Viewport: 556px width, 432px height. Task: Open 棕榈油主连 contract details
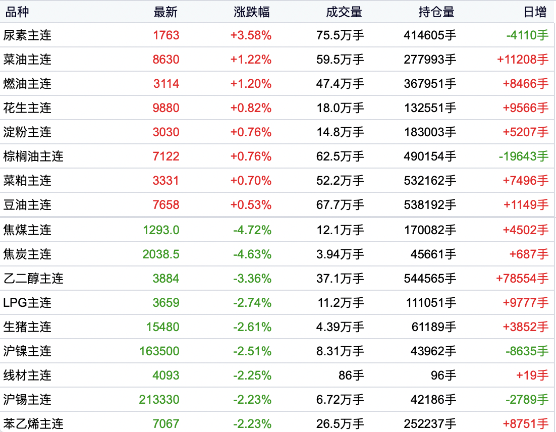[x=33, y=156]
